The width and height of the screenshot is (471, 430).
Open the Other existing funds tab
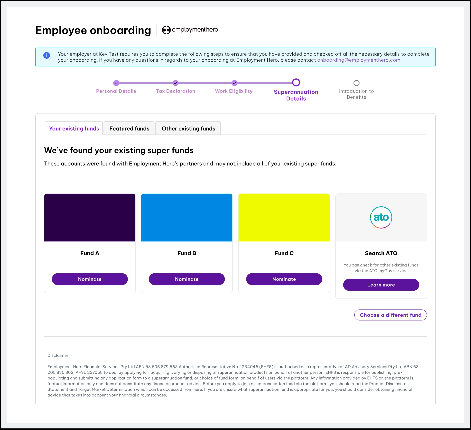[x=188, y=129]
